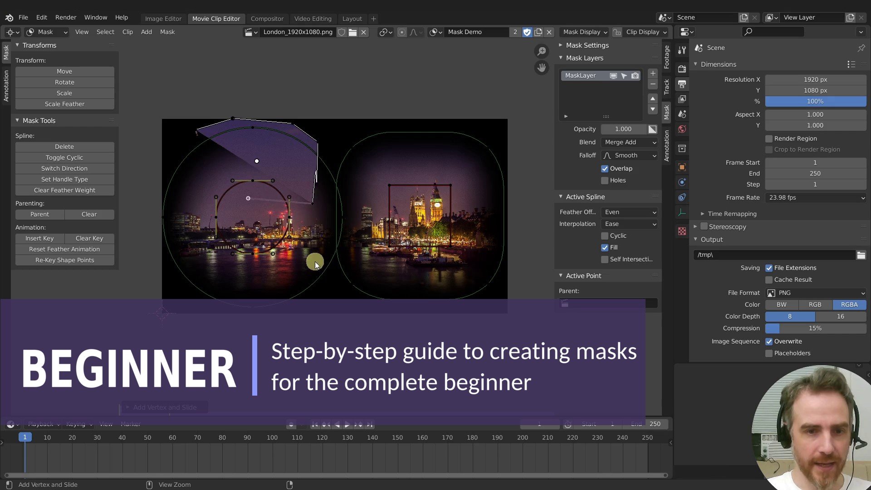This screenshot has height=490, width=871.
Task: Disable the Overlap checkbox
Action: click(x=605, y=169)
